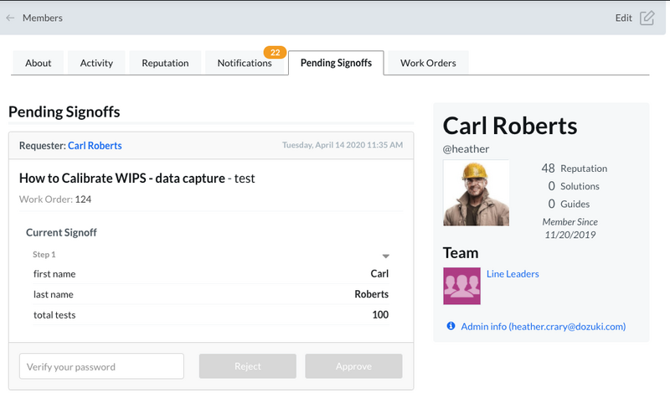This screenshot has width=670, height=399.
Task: Click the Members breadcrumb text
Action: 42,18
